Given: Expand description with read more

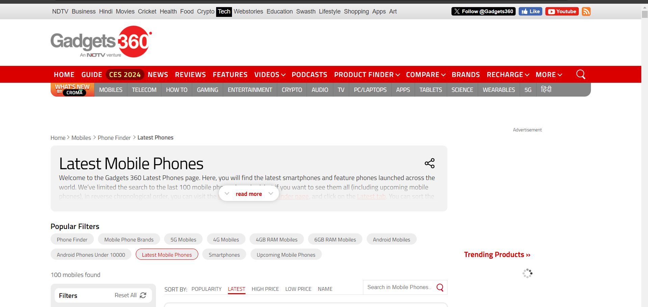Looking at the screenshot, I should [249, 194].
